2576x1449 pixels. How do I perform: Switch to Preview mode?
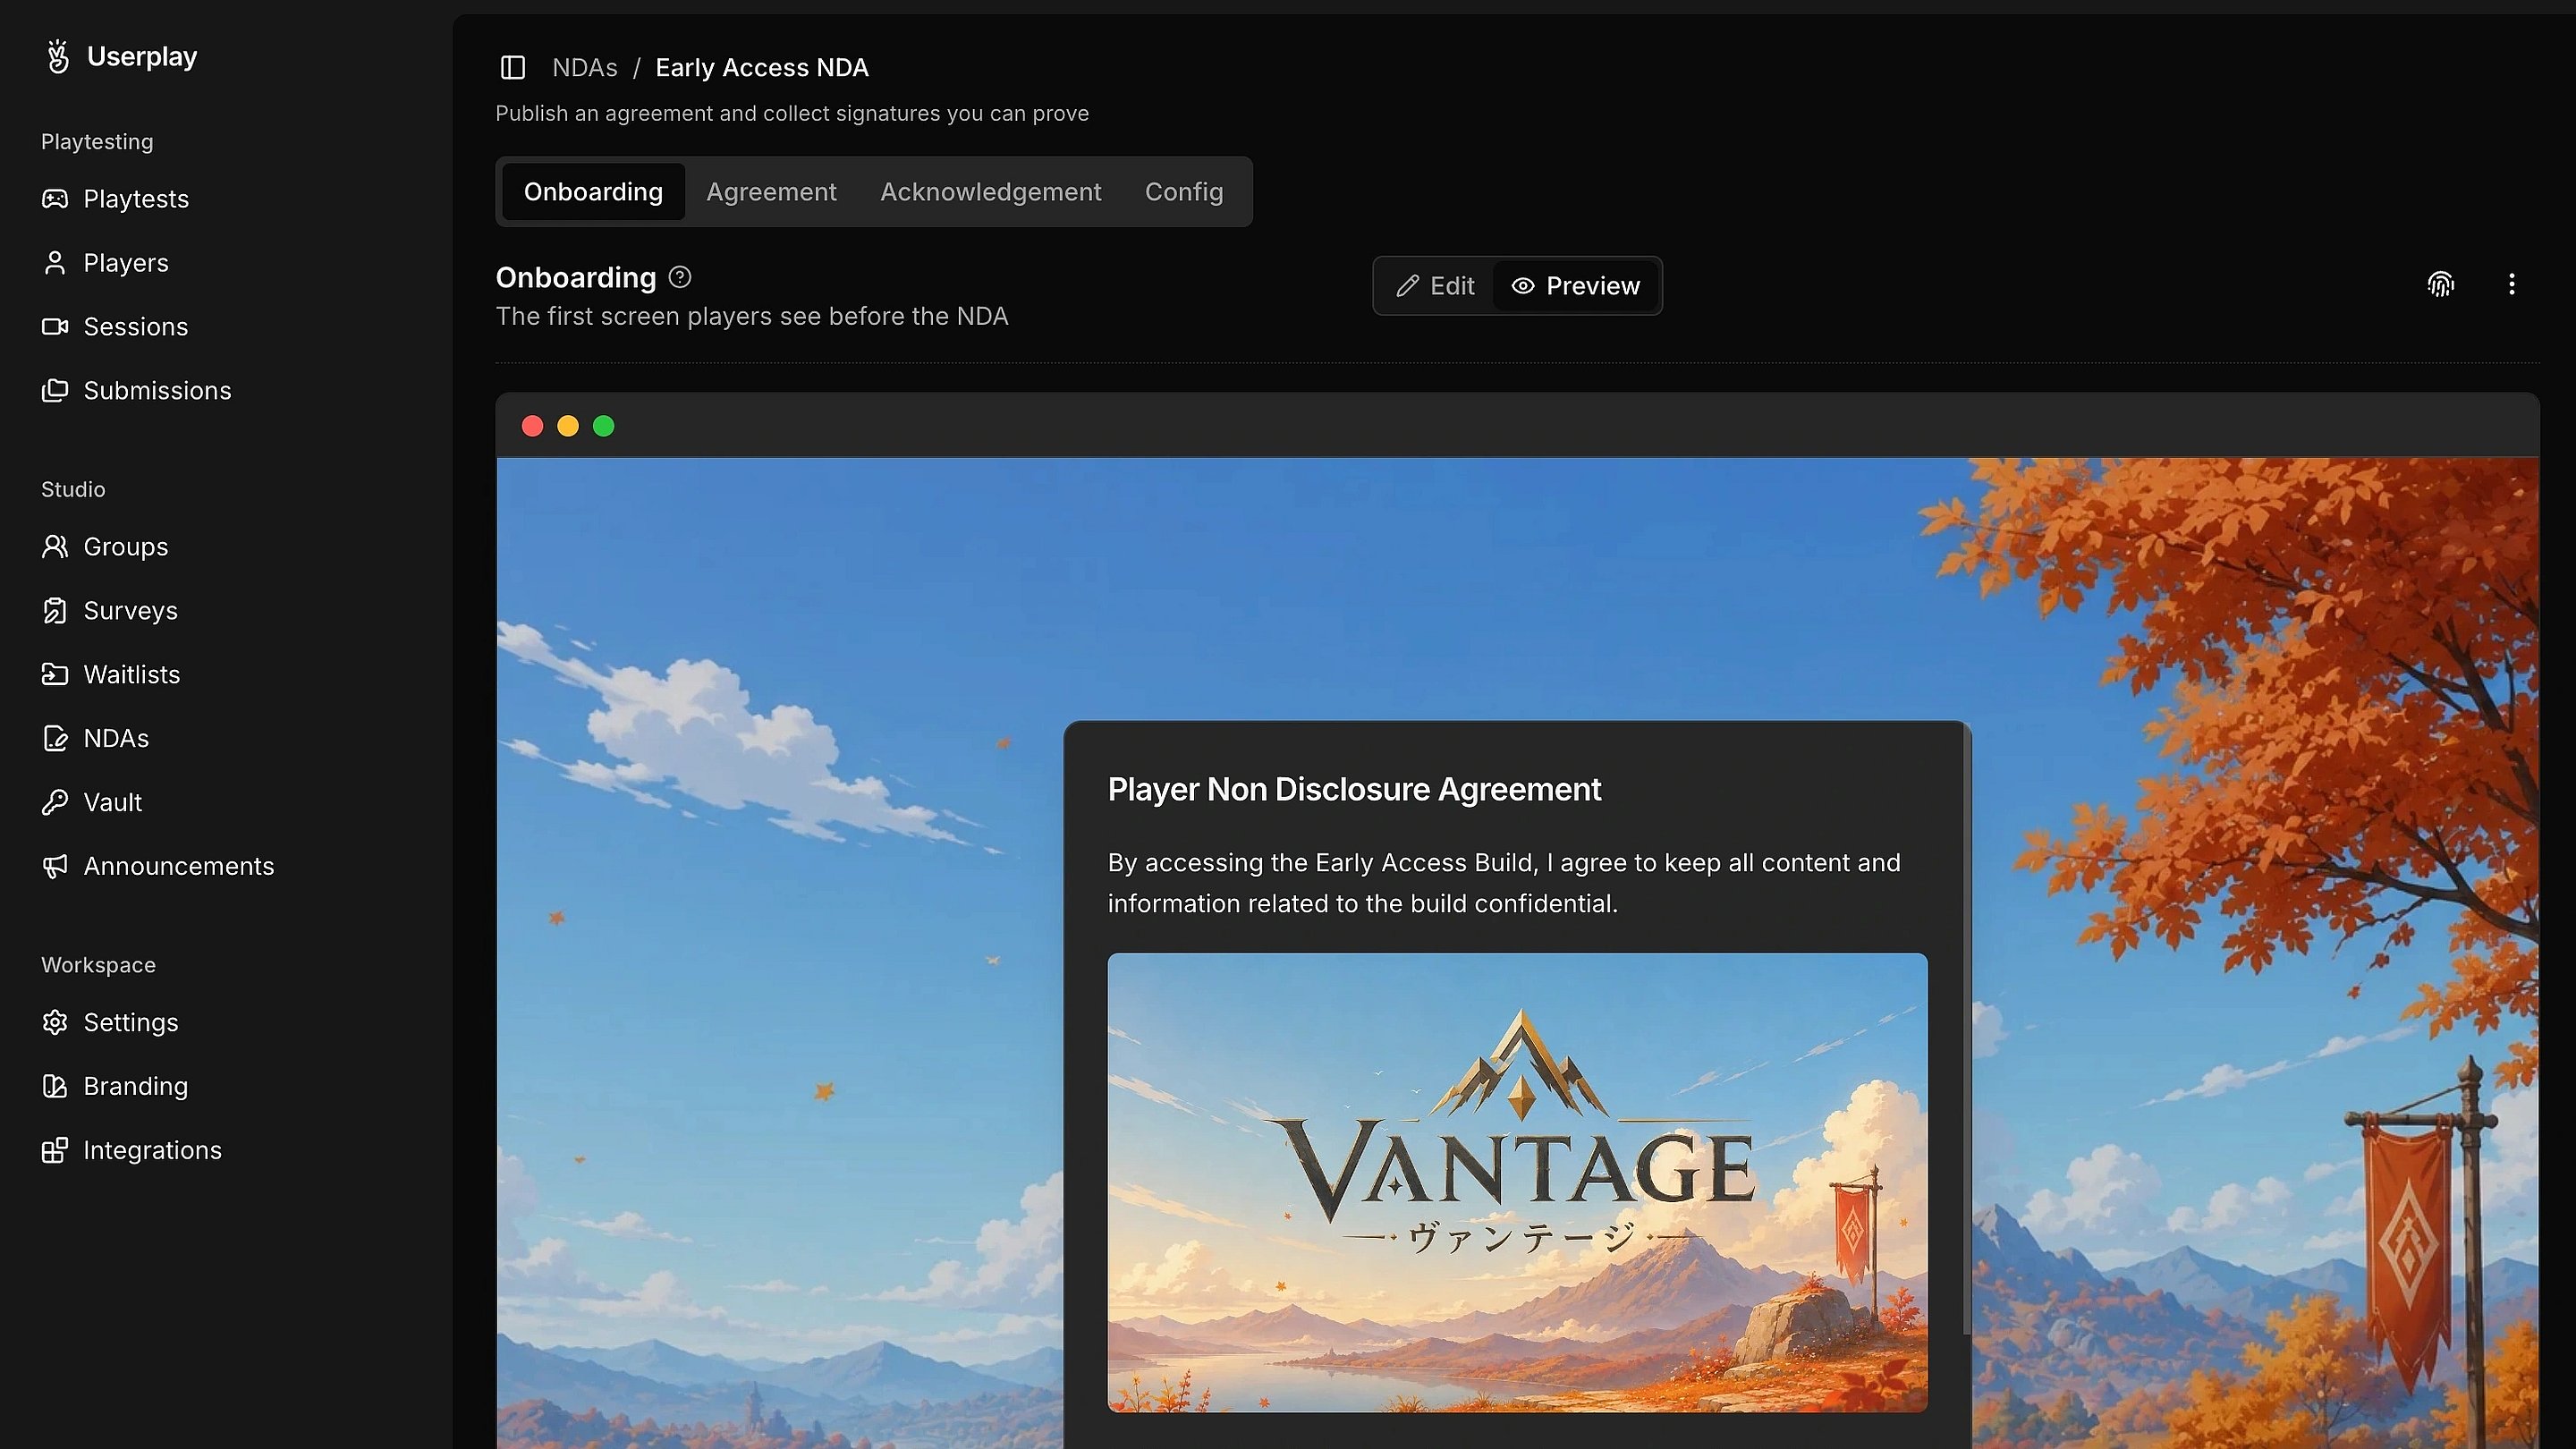pyautogui.click(x=1576, y=286)
